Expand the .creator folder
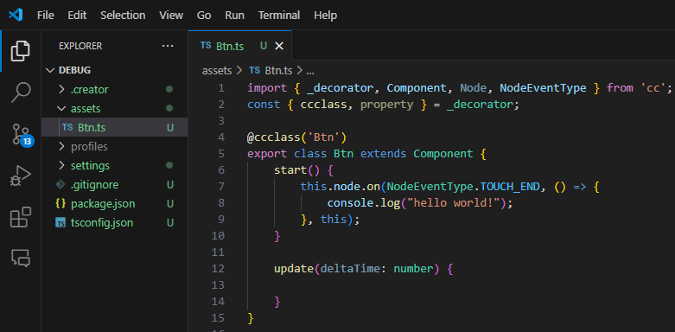The image size is (675, 332). click(61, 90)
